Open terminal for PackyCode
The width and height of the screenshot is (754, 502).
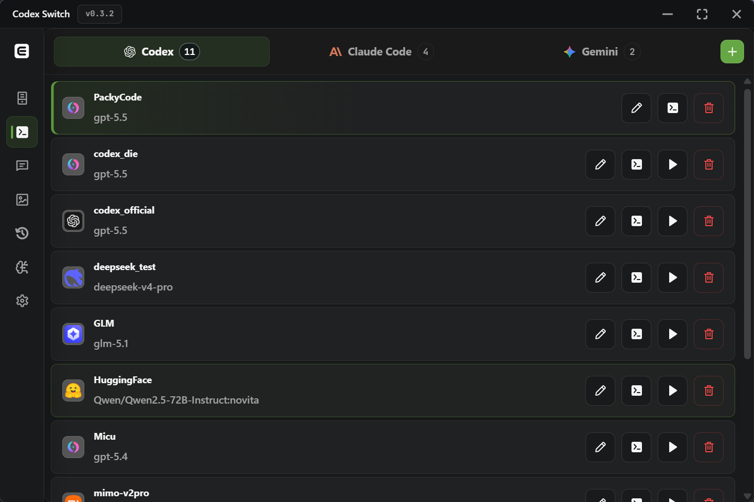pyautogui.click(x=672, y=108)
